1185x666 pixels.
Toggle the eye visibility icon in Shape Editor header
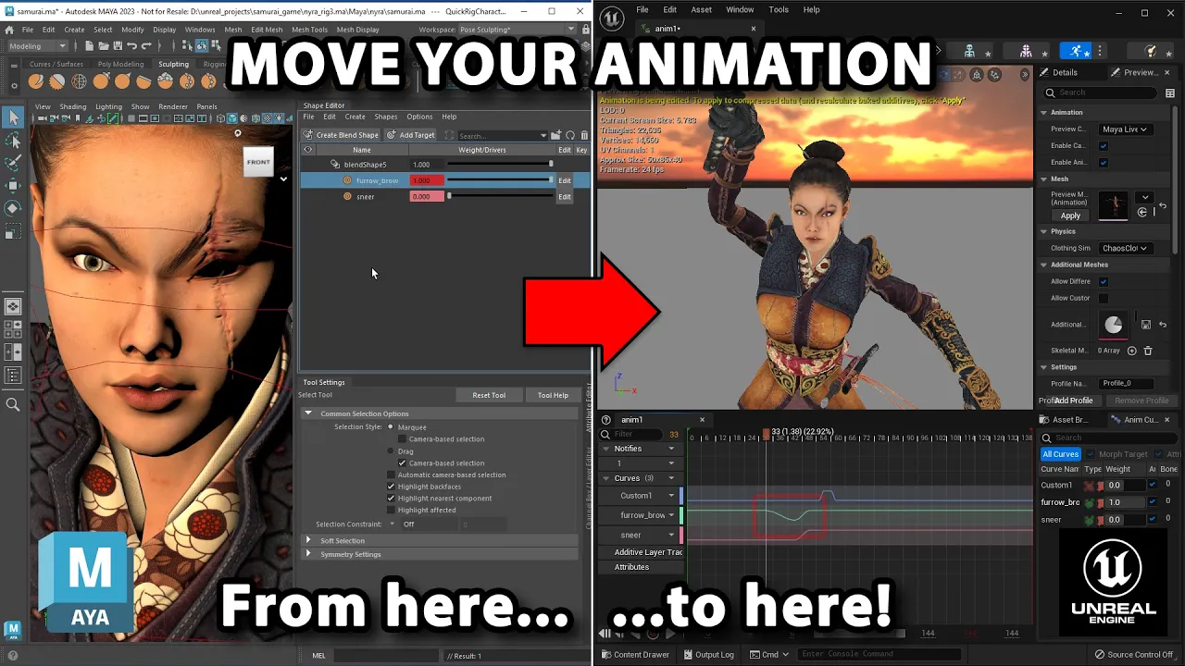308,150
